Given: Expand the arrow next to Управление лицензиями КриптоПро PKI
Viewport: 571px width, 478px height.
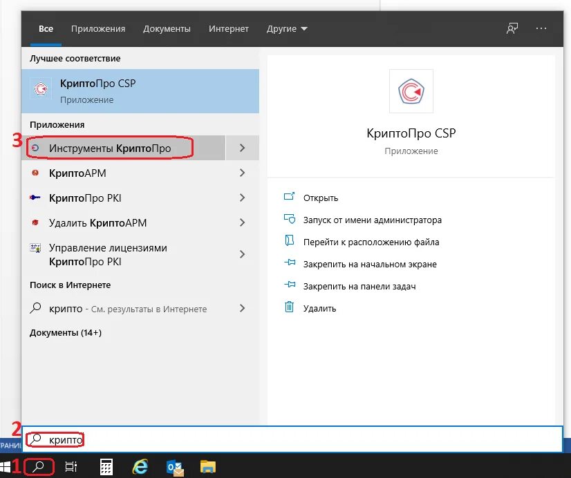Looking at the screenshot, I should 243,254.
